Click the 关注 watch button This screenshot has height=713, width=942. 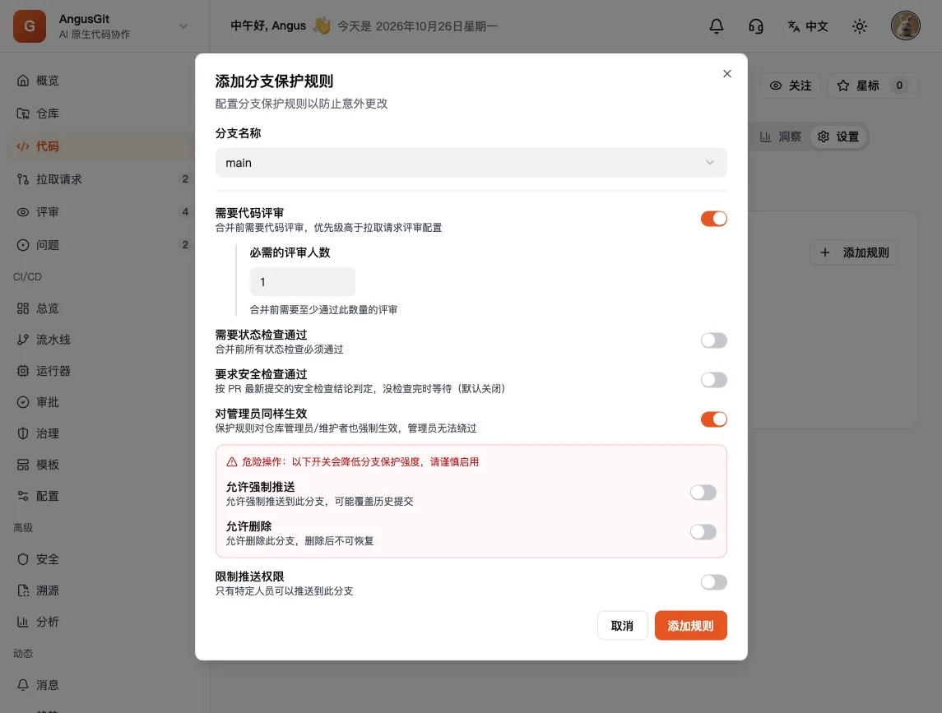tap(791, 86)
